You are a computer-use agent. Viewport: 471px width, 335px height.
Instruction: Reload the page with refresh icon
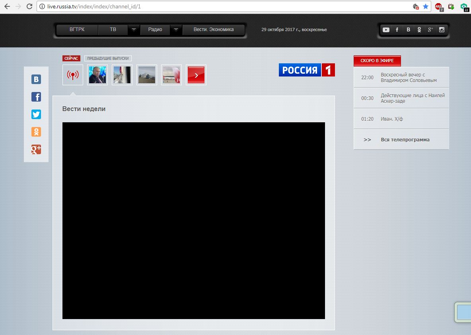pyautogui.click(x=29, y=6)
